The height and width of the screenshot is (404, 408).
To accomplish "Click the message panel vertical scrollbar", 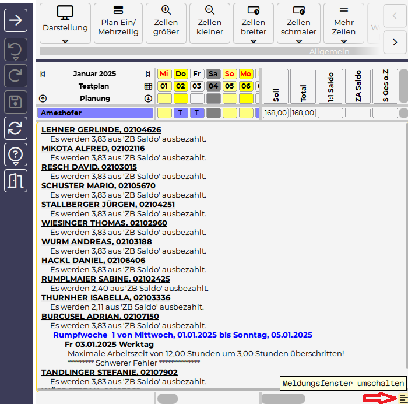I will (x=404, y=245).
